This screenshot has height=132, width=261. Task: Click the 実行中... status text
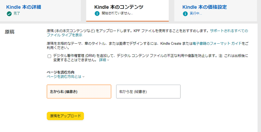pos(196,14)
